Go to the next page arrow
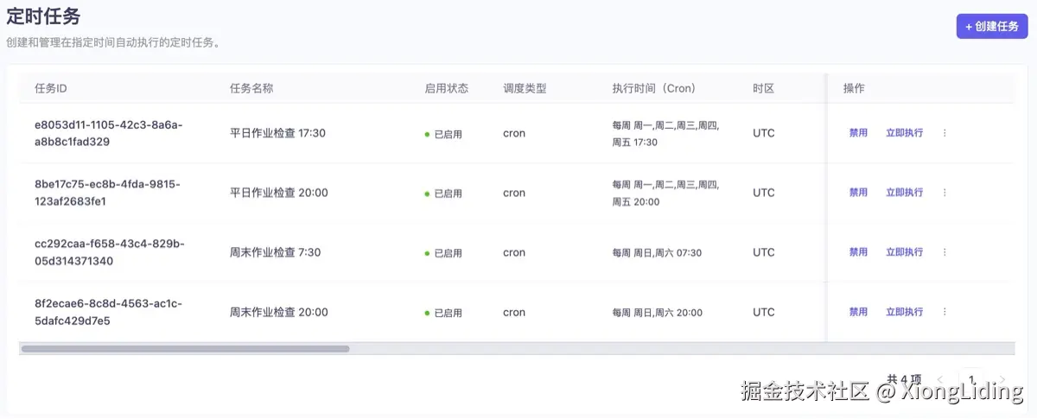 tap(1002, 378)
